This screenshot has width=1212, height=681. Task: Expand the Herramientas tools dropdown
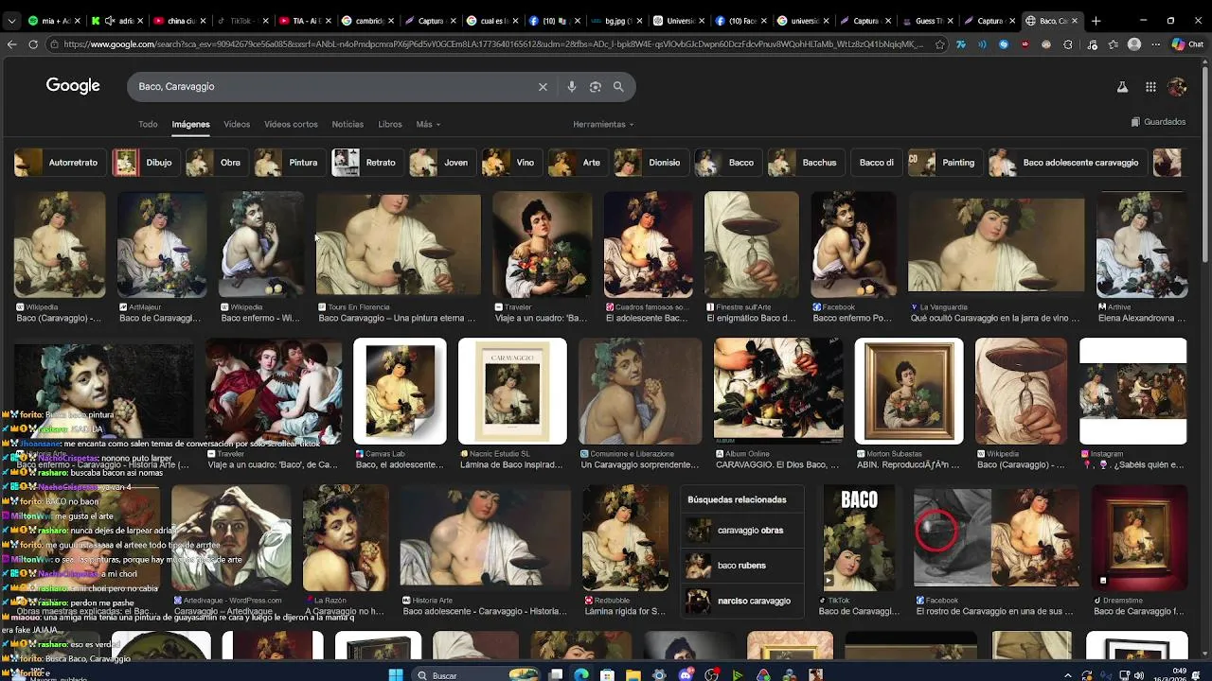(603, 124)
